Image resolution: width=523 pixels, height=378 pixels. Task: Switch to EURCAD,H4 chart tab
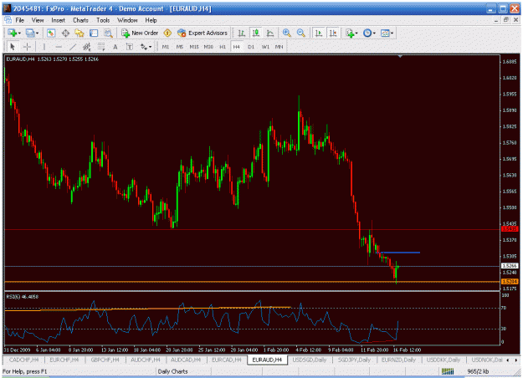tap(227, 360)
